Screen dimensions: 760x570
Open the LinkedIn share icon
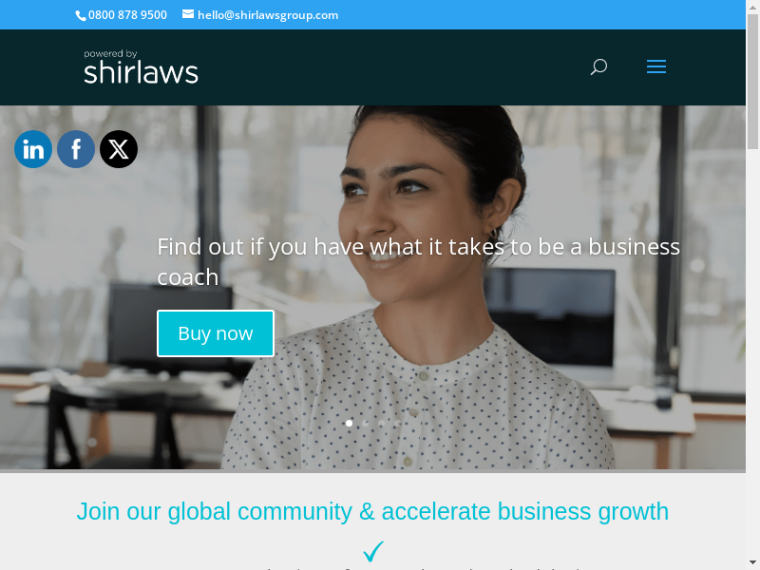pyautogui.click(x=33, y=149)
